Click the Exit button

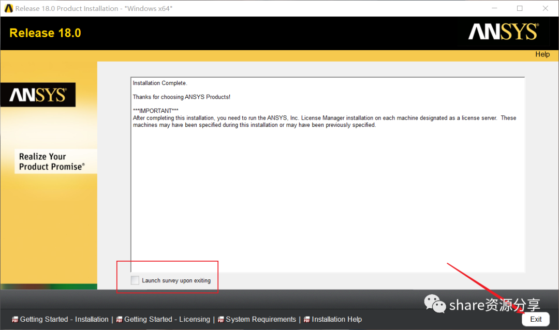(536, 319)
